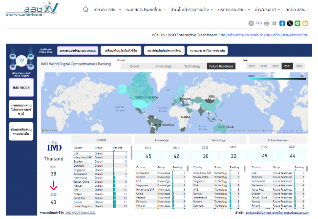Select the Knowledge group filter
Viewport: 318px width, 219px height.
(x=164, y=66)
